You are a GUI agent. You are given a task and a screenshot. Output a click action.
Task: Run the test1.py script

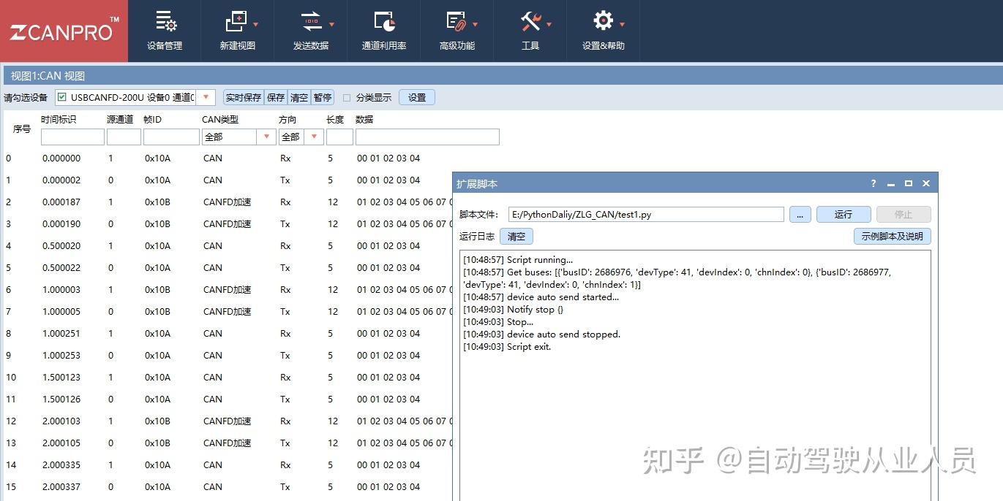point(843,214)
